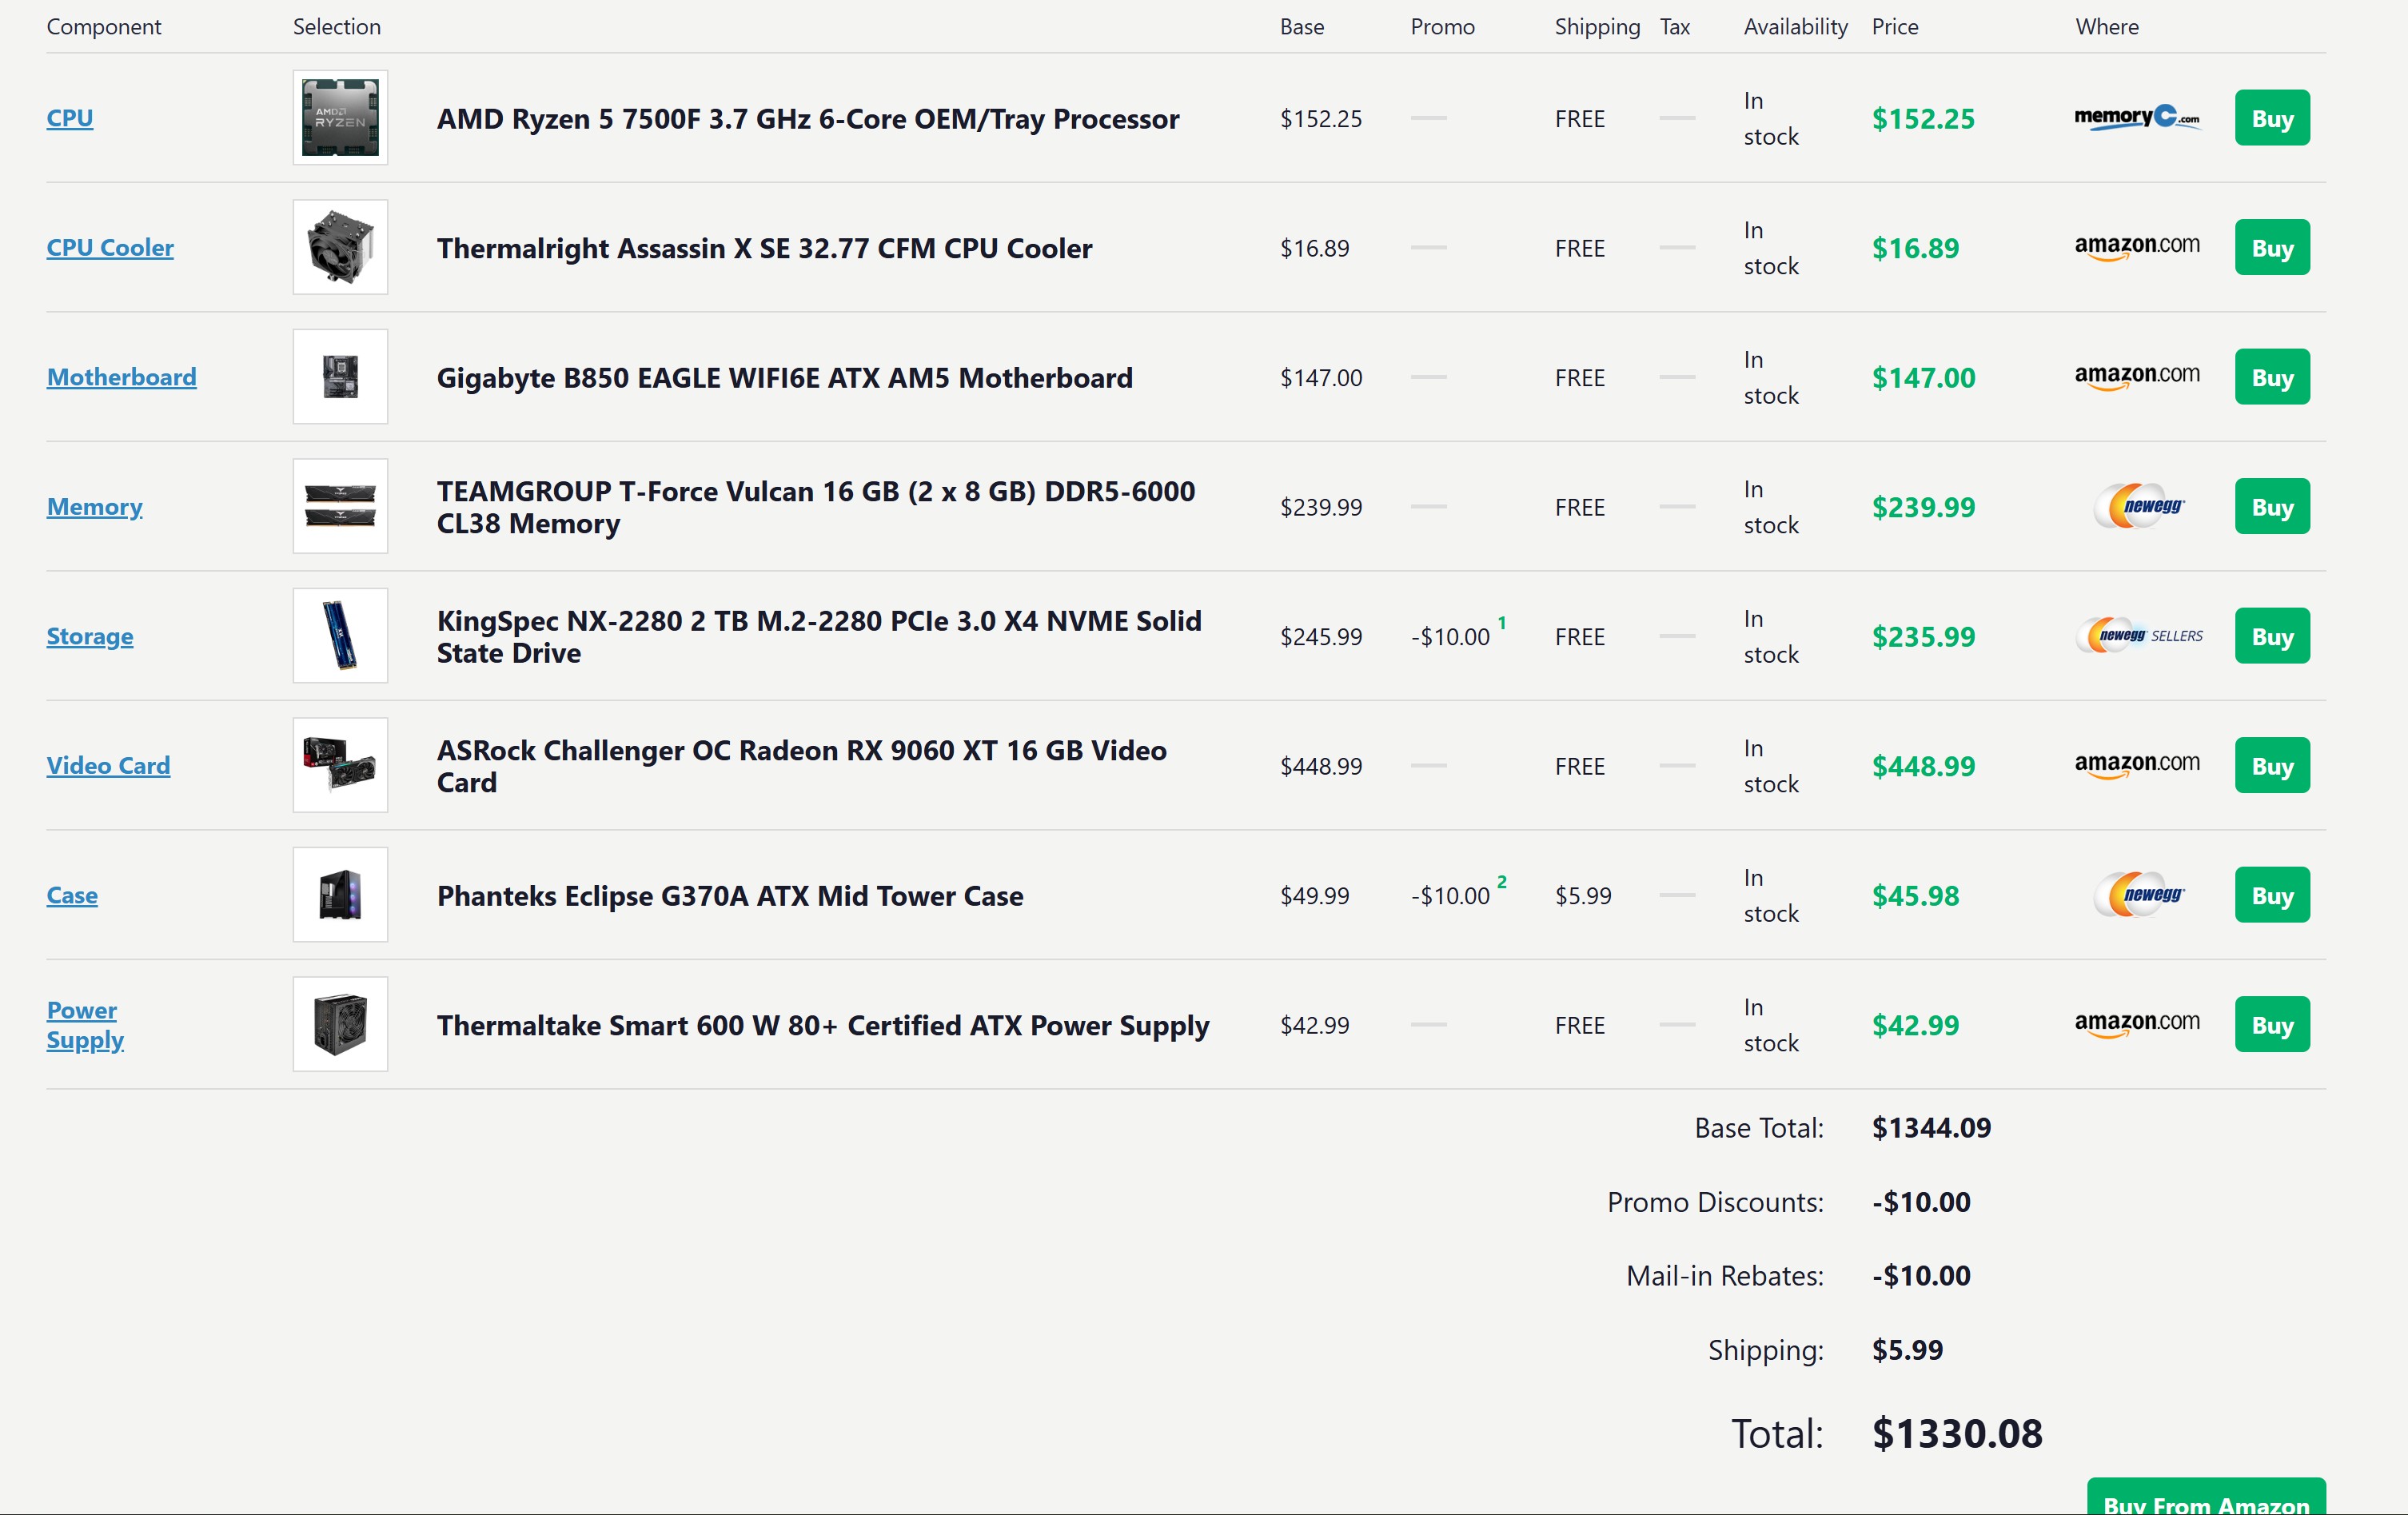This screenshot has height=1515, width=2408.
Task: Click the Promo Discounts label
Action: coord(1715,1202)
